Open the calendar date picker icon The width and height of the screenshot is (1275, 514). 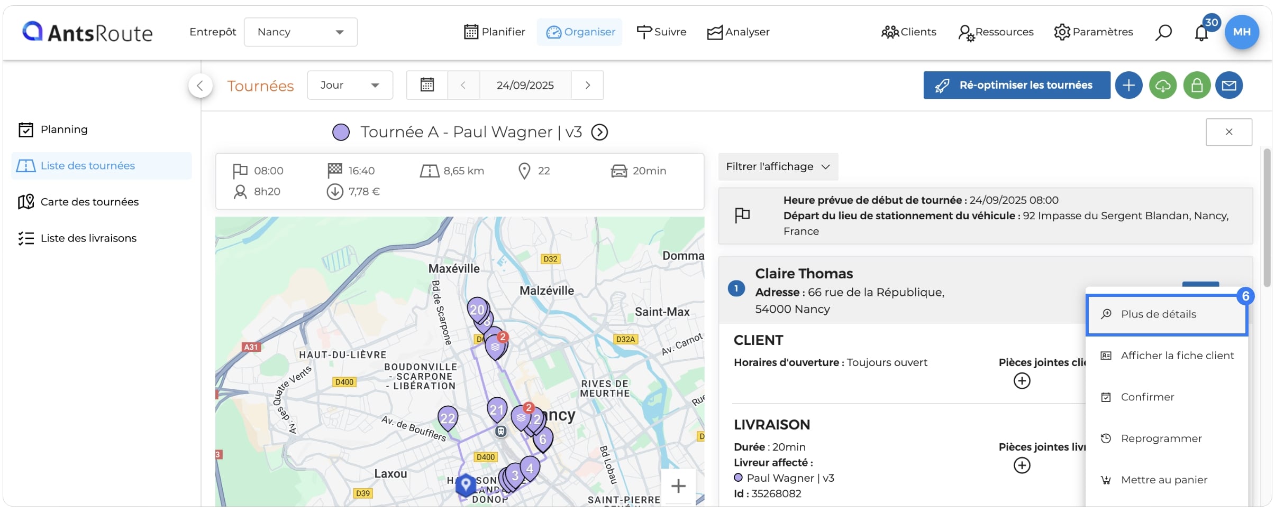[x=427, y=85]
